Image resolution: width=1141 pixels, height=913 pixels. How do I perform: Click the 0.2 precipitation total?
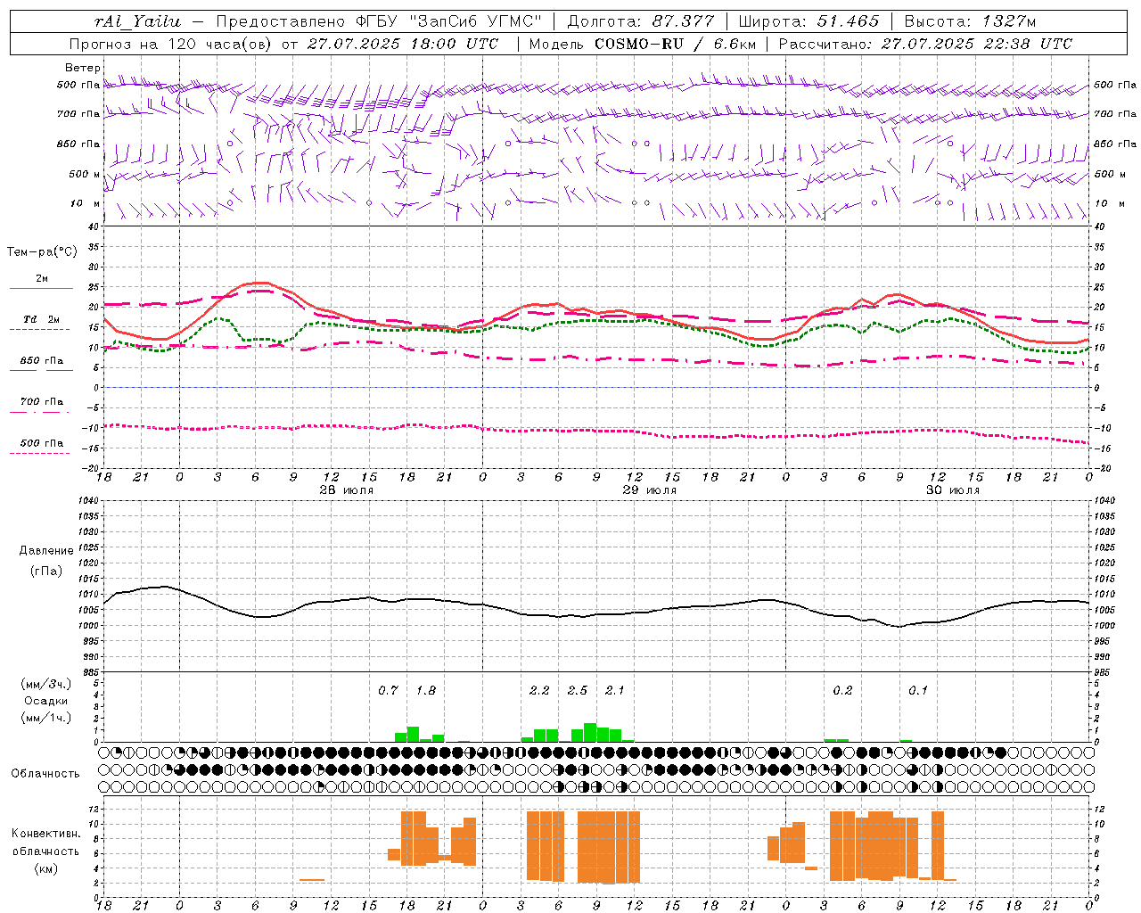pos(842,690)
